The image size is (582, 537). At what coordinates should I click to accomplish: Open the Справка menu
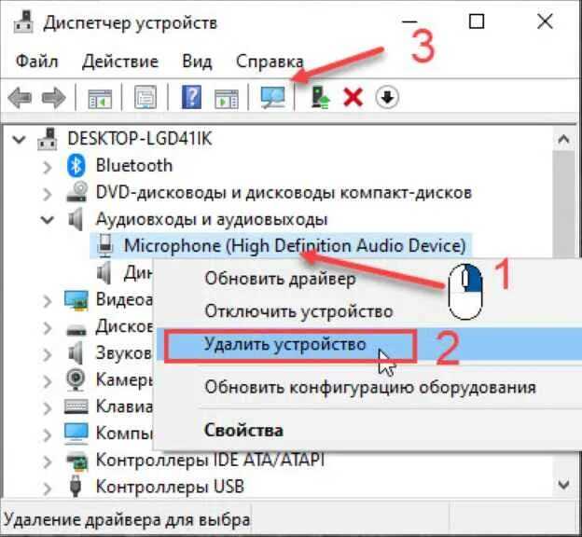[270, 62]
